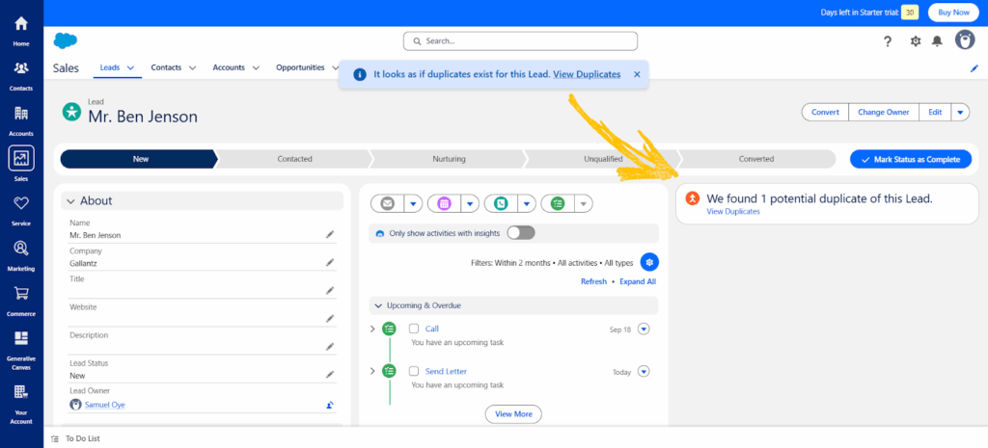Click Mark Status as Complete button

(x=910, y=159)
